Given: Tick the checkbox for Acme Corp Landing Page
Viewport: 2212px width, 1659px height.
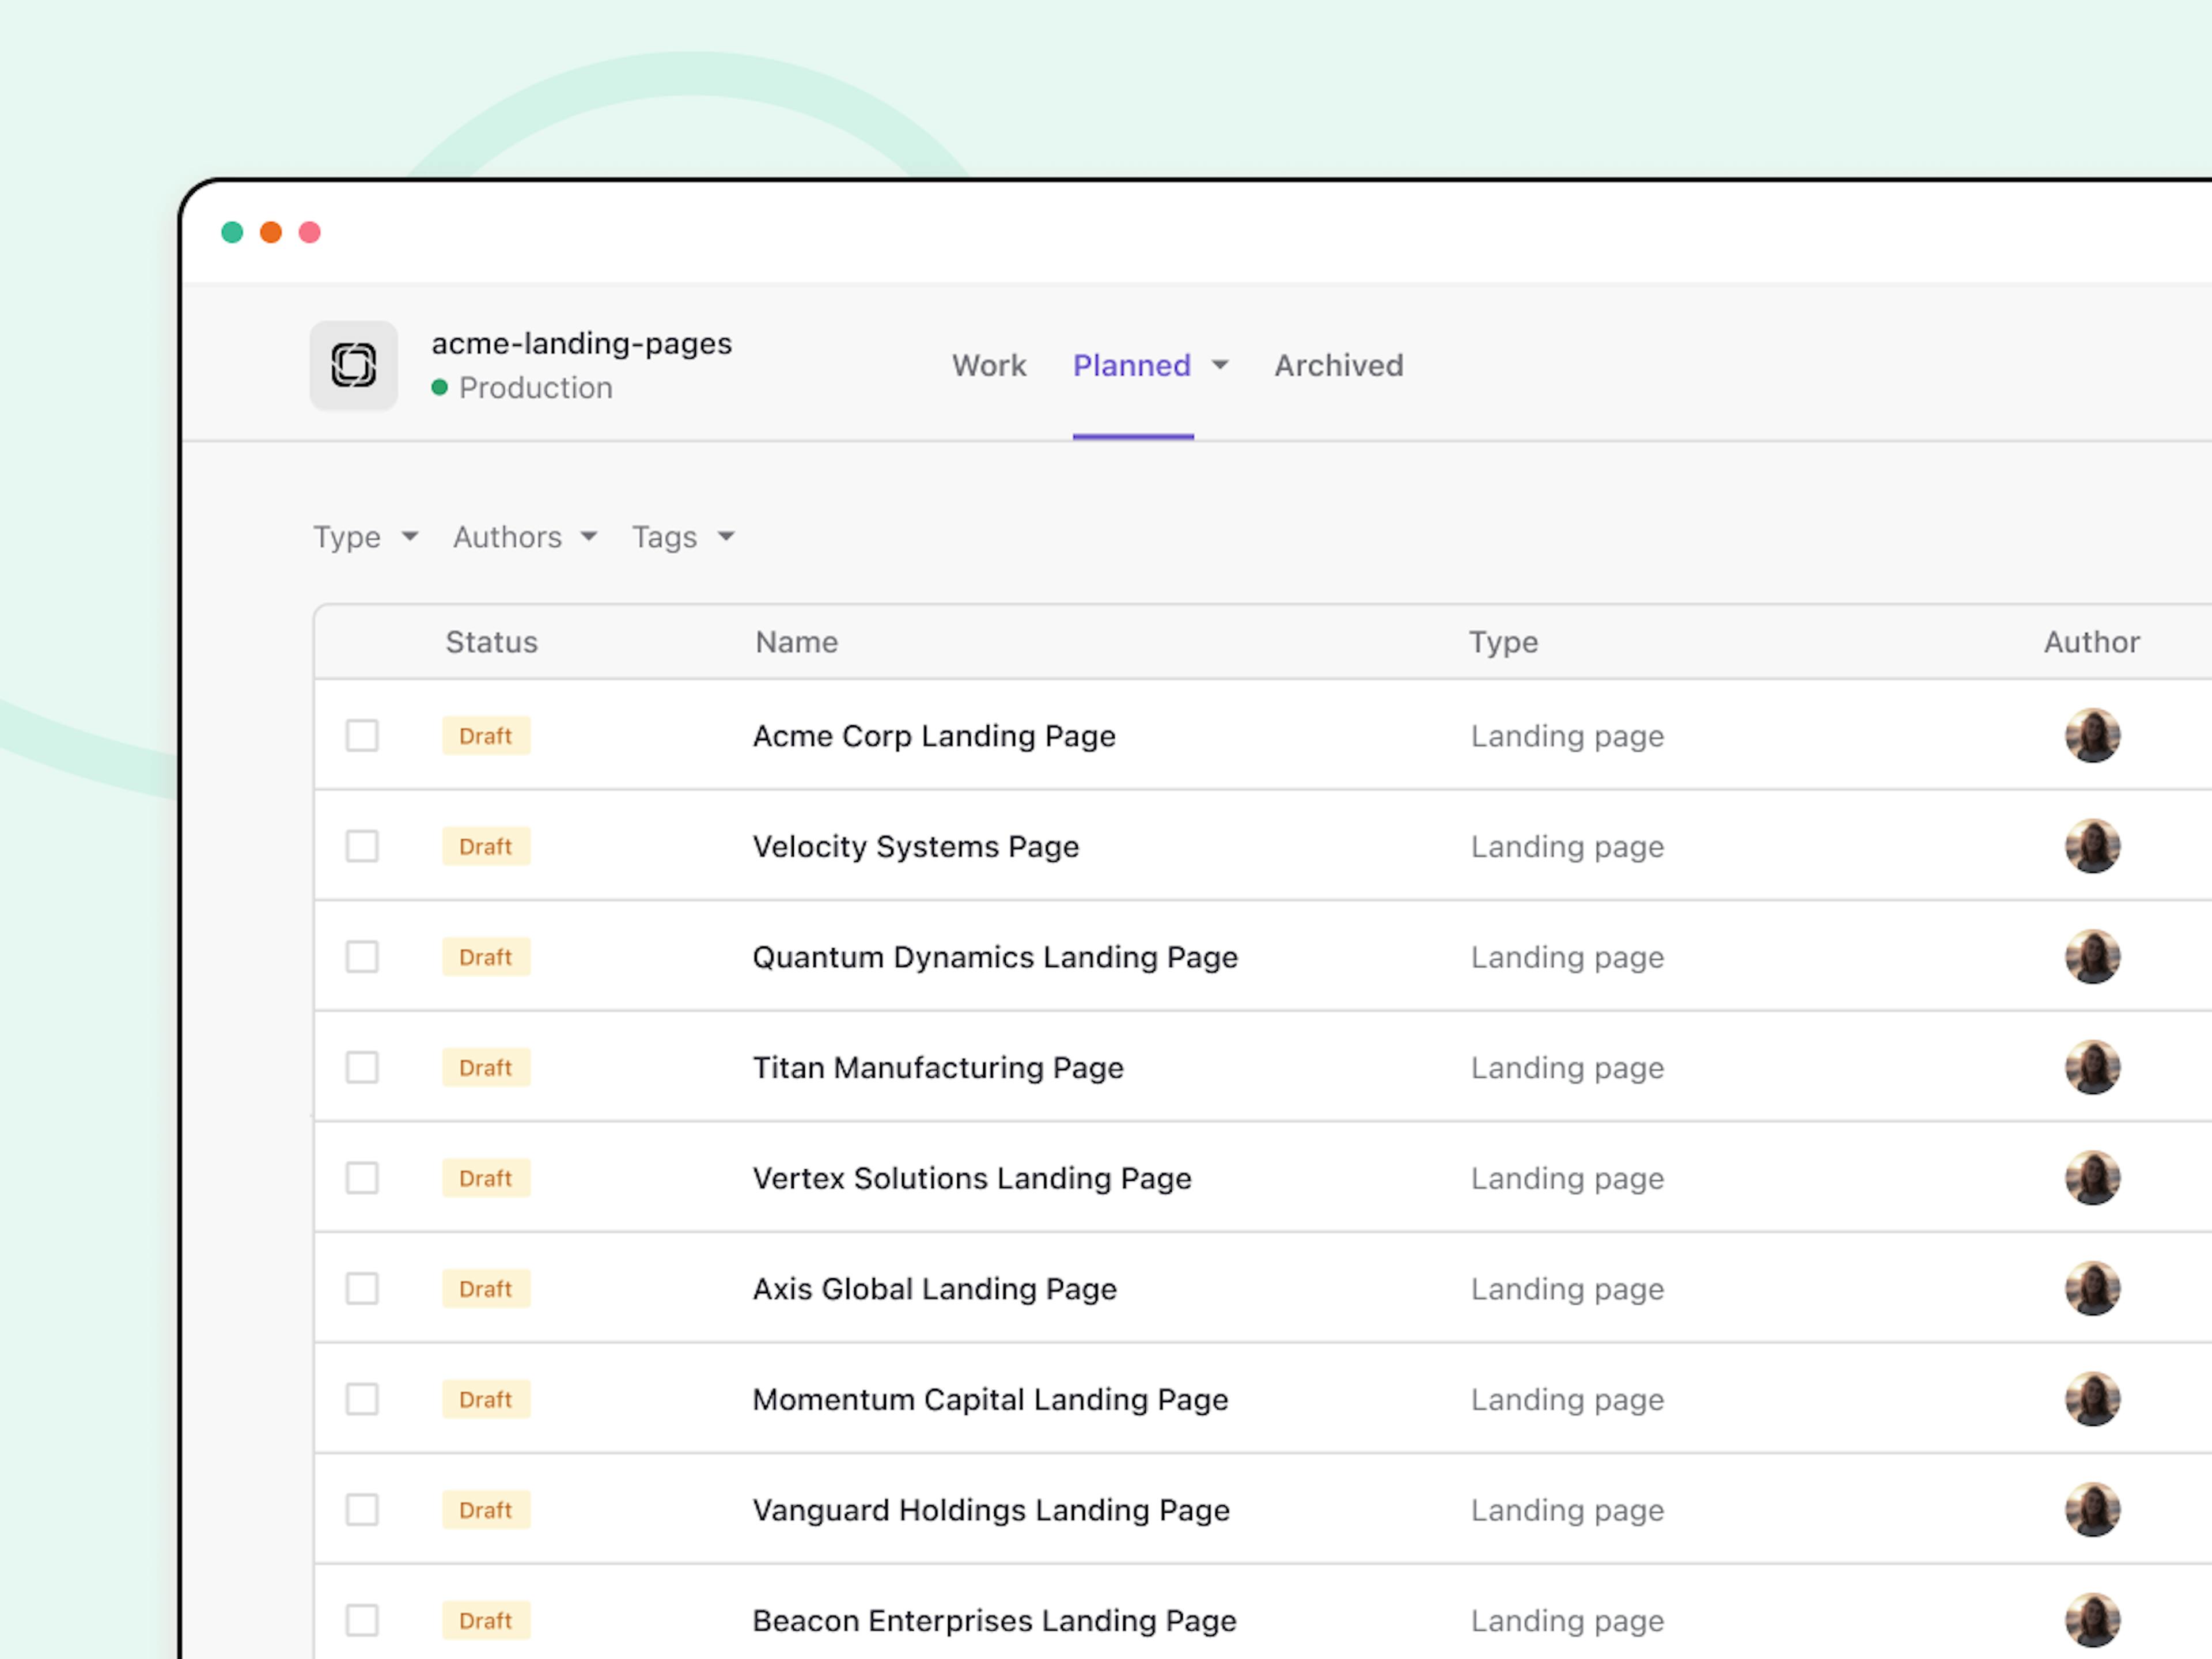Looking at the screenshot, I should tap(362, 736).
